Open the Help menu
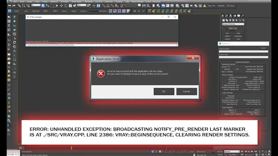The image size is (278, 156). tap(127, 1)
